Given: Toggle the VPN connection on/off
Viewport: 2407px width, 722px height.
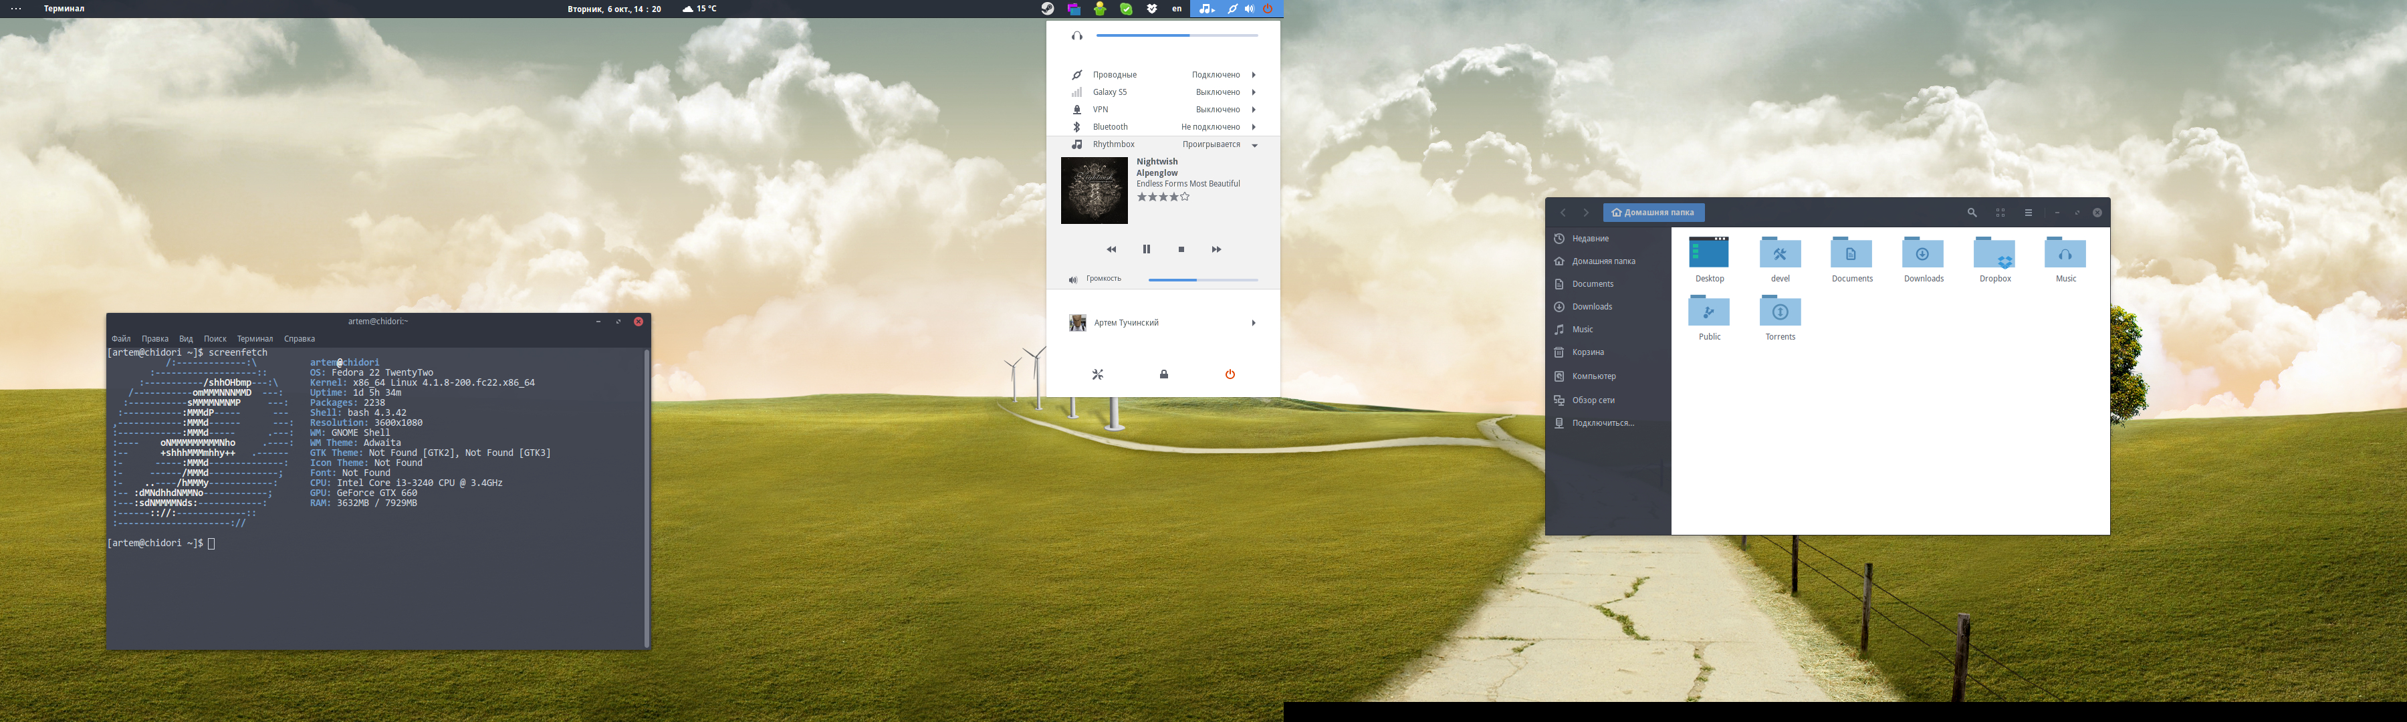Looking at the screenshot, I should point(1162,108).
